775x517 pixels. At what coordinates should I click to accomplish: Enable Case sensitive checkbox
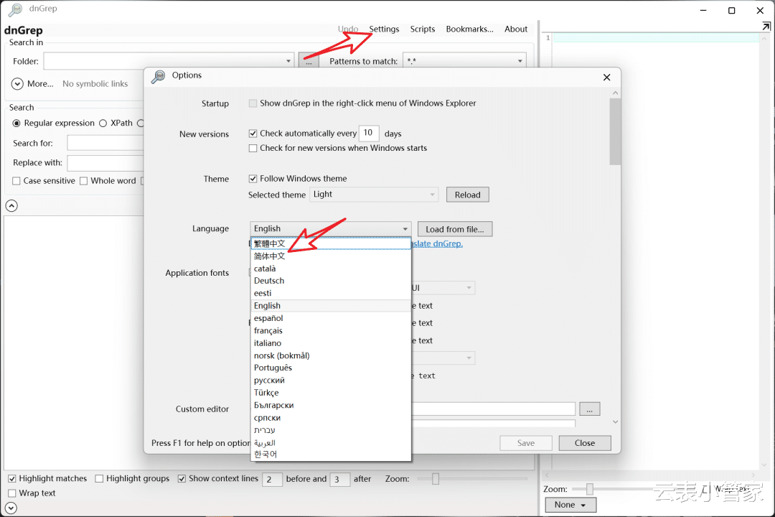[17, 181]
